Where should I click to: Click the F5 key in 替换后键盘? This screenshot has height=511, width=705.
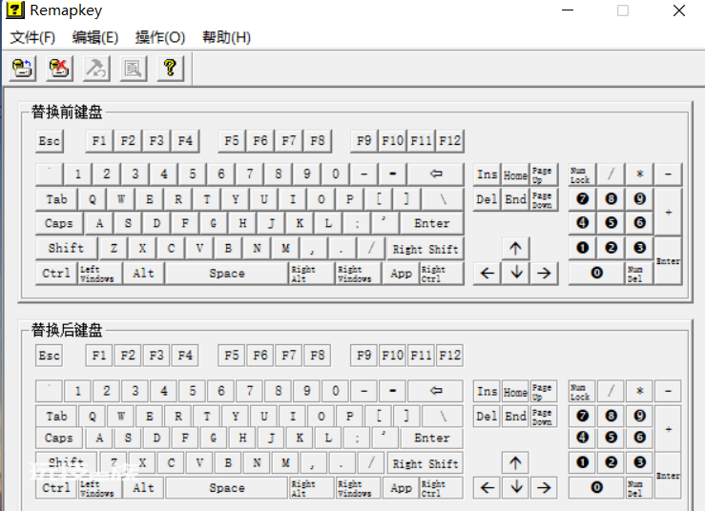(x=232, y=356)
